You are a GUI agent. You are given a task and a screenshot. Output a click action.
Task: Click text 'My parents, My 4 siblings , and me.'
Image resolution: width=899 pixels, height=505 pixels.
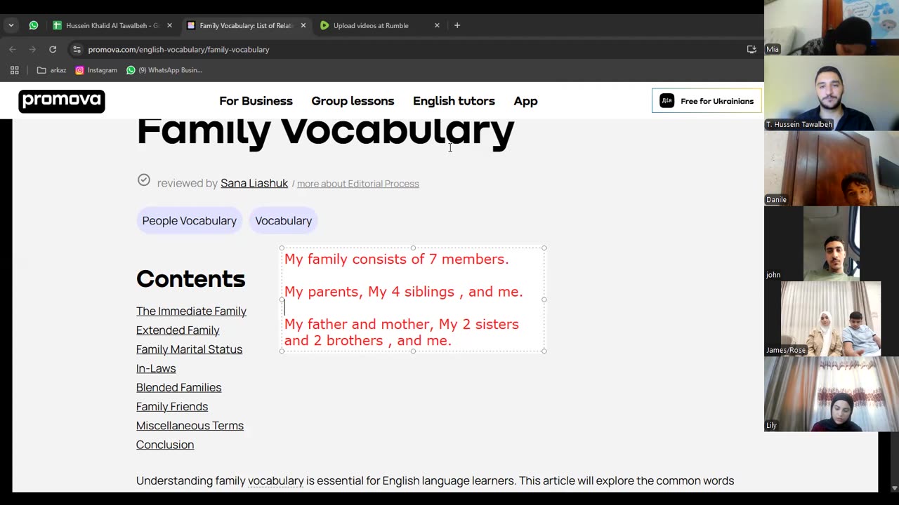coord(404,292)
